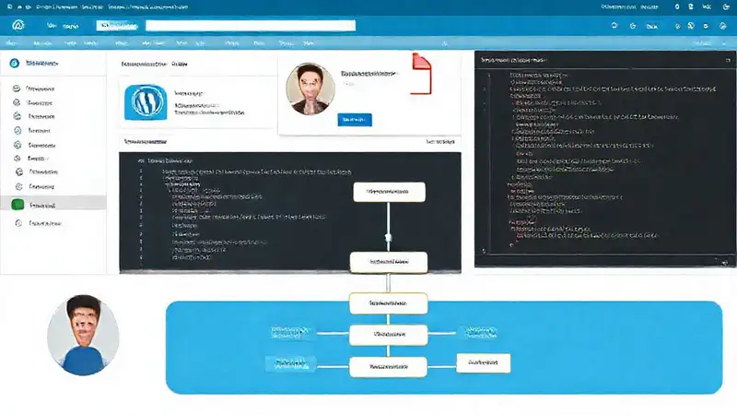Image resolution: width=737 pixels, height=415 pixels.
Task: Click the first item's icon in the sidebar list
Action: 18,89
